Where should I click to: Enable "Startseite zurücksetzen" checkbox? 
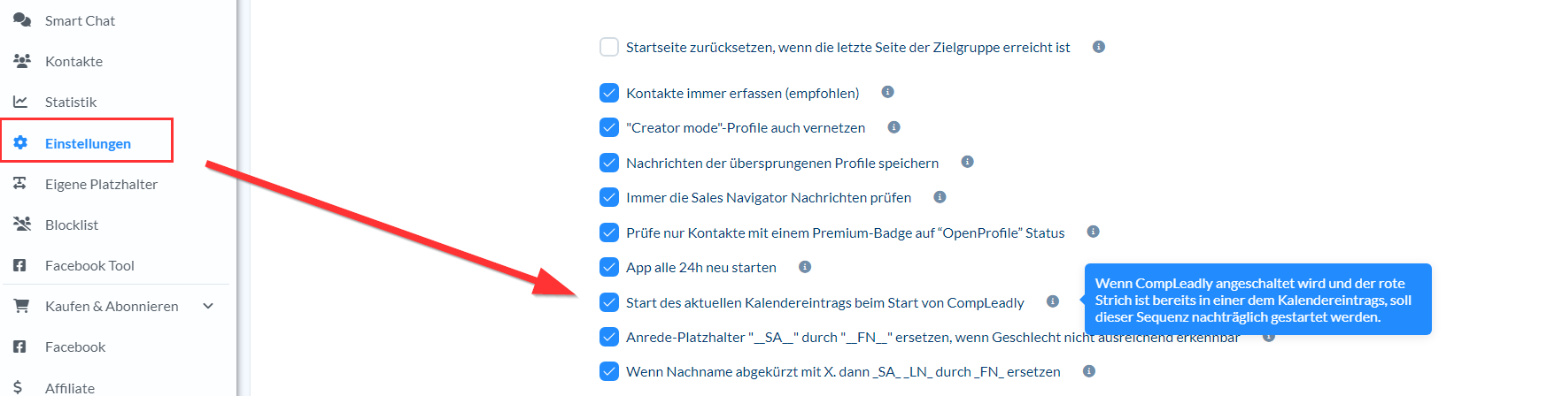(609, 47)
